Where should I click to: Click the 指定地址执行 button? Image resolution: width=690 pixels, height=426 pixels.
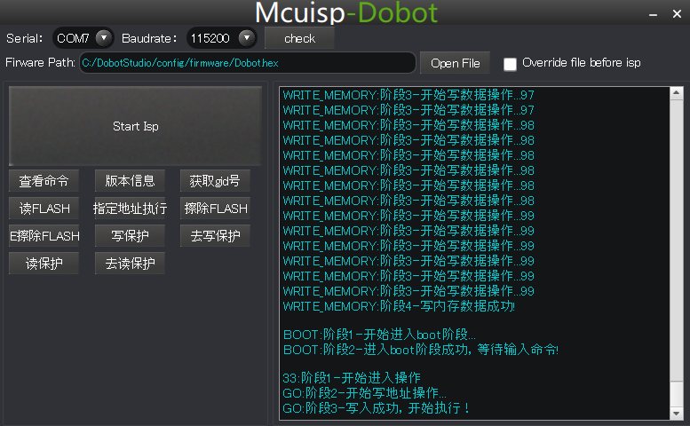(130, 209)
